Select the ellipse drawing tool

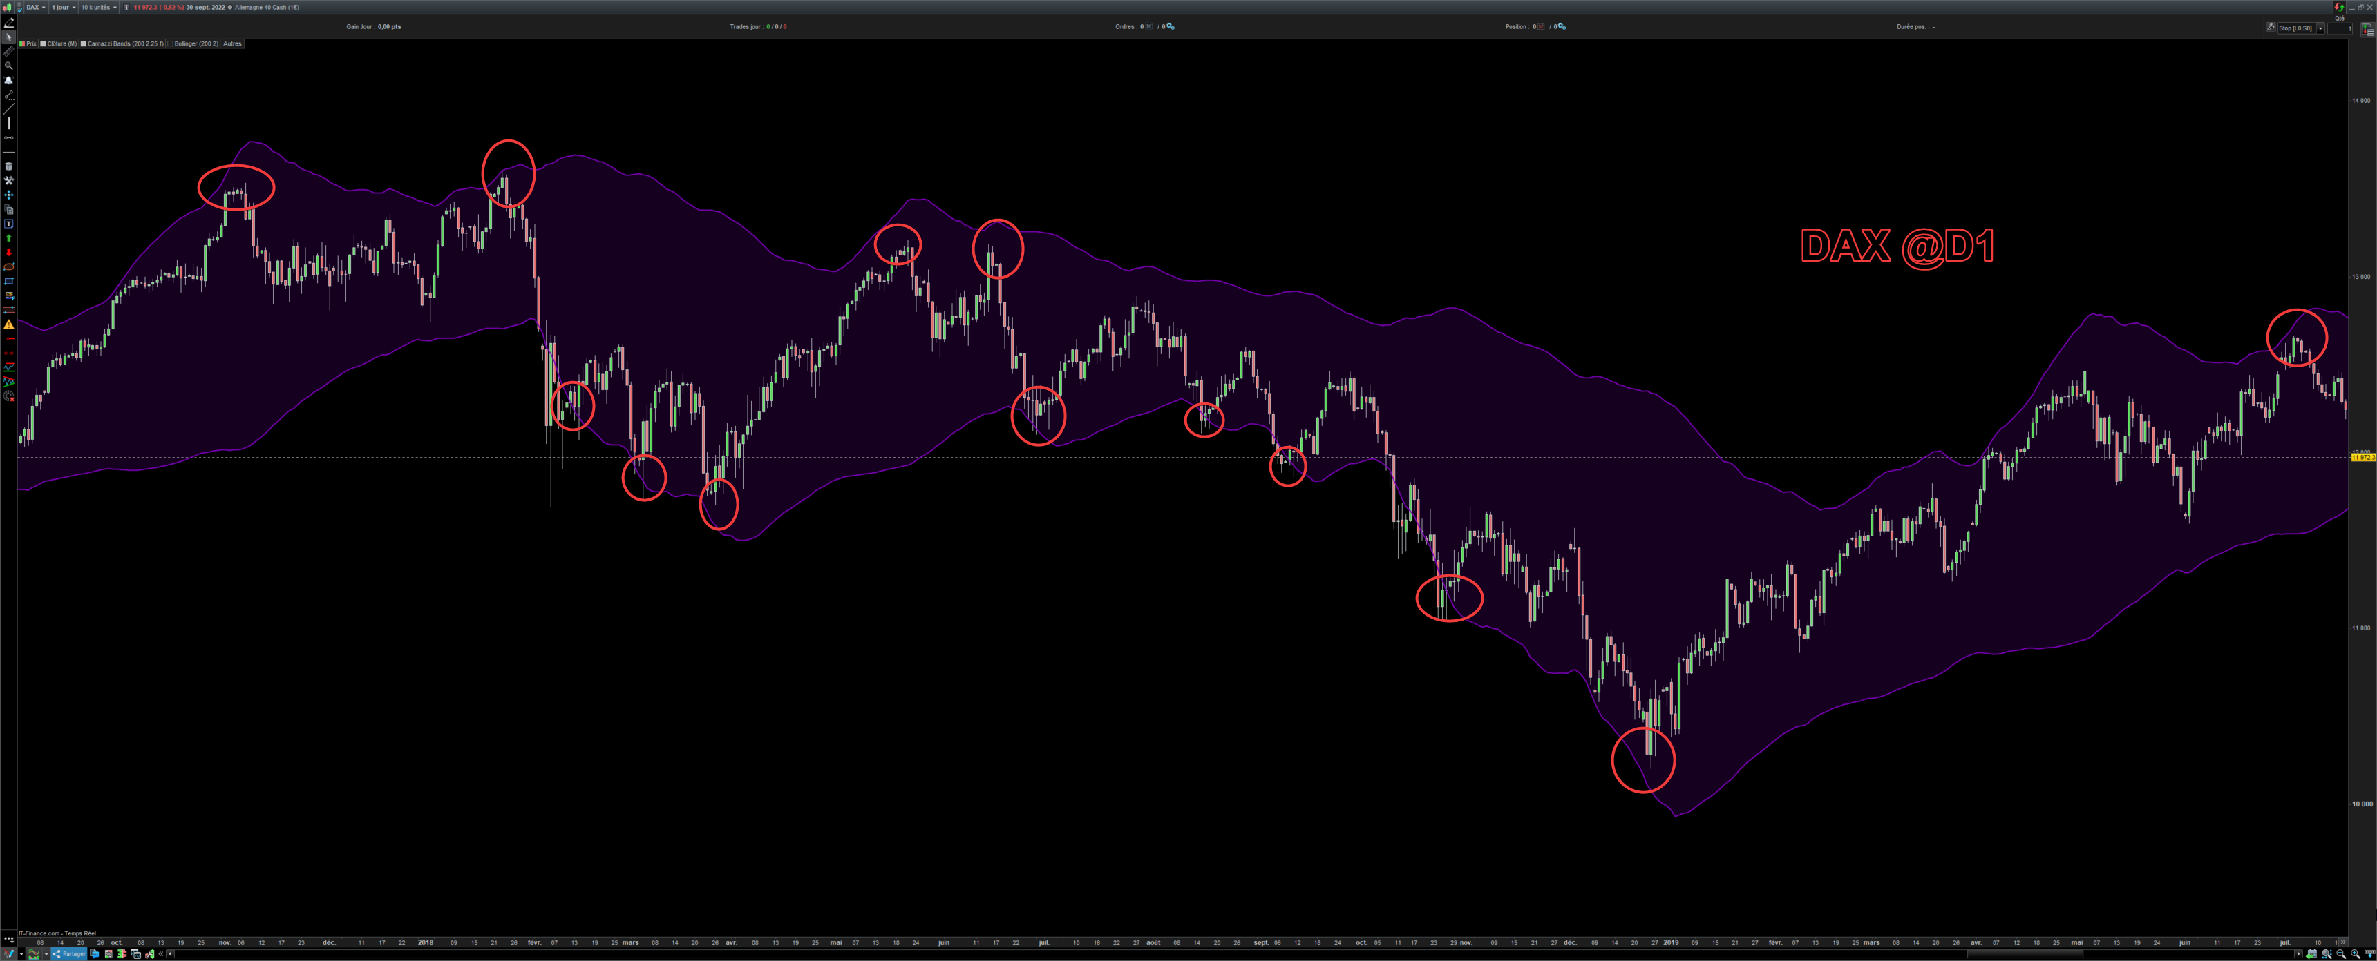point(8,267)
